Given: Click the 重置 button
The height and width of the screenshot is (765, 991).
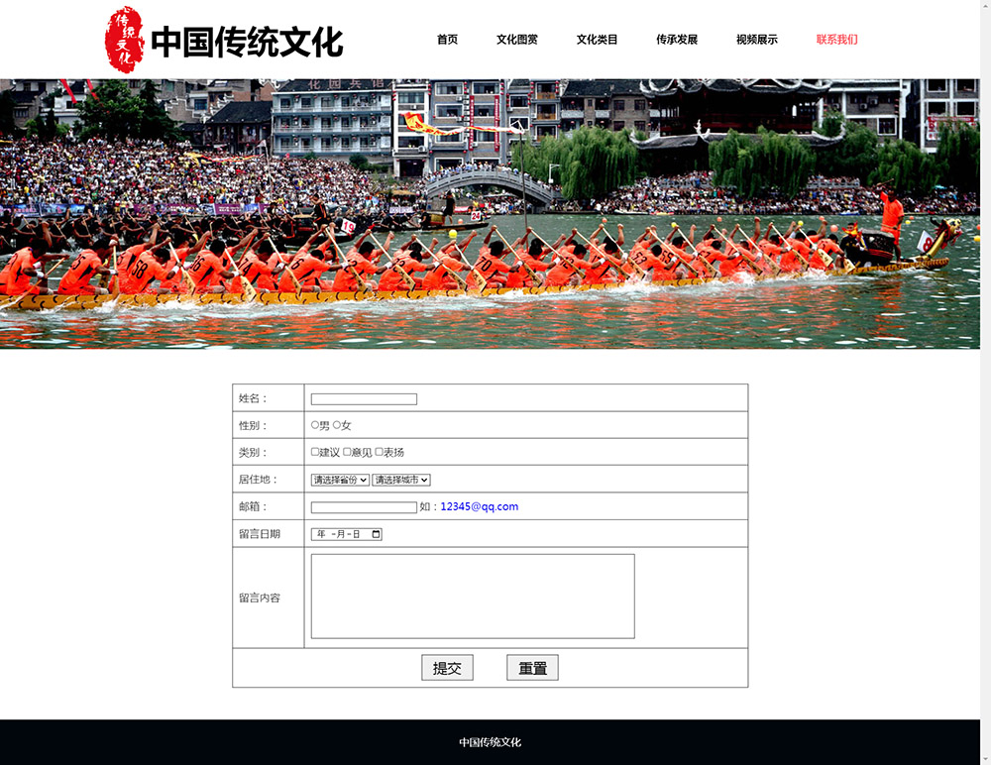Looking at the screenshot, I should (x=532, y=668).
